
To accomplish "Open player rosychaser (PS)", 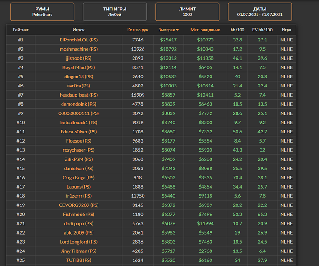I will coord(78,150).
